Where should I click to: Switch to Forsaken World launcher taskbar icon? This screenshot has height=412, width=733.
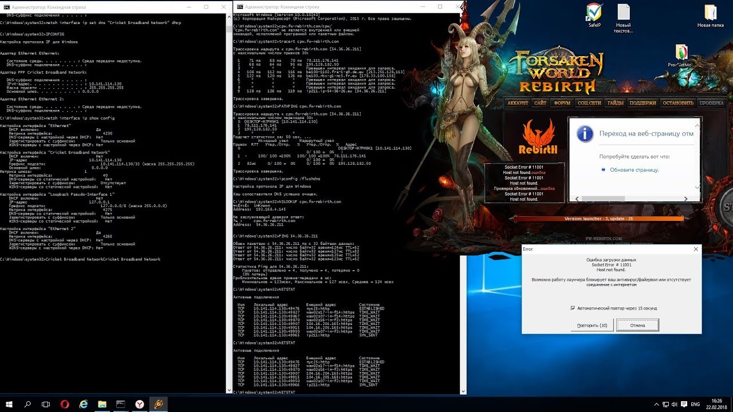coord(158,404)
